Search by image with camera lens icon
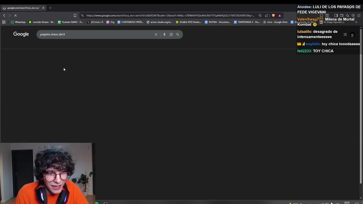This screenshot has width=363, height=204. tap(171, 35)
